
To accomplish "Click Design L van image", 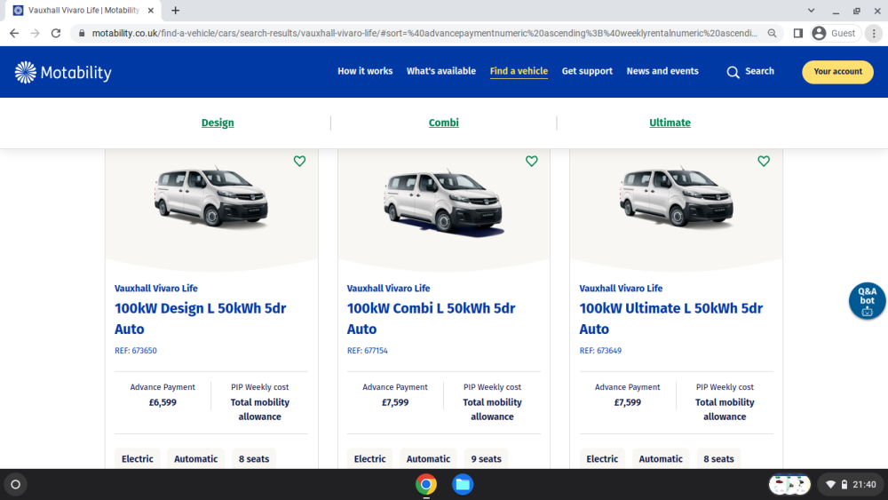I will coord(211,197).
